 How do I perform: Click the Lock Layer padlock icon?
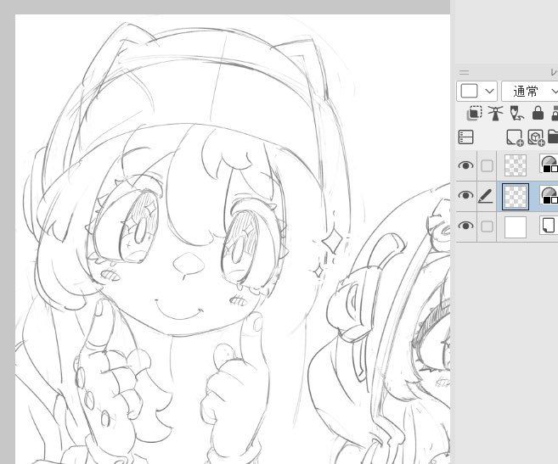[538, 114]
